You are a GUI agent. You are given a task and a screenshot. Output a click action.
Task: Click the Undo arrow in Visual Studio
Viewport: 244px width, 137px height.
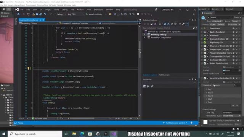click(x=45, y=14)
